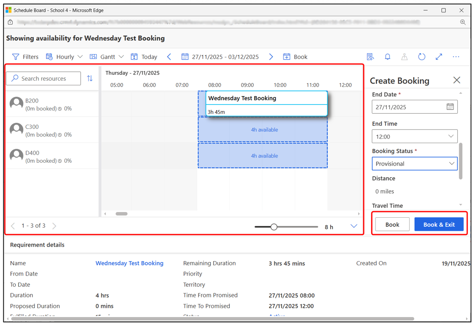Open the board legend icon
This screenshot has width=475, height=325.
(x=370, y=57)
